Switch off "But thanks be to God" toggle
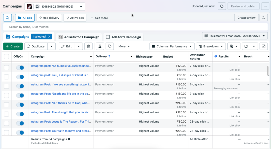 click(x=20, y=105)
